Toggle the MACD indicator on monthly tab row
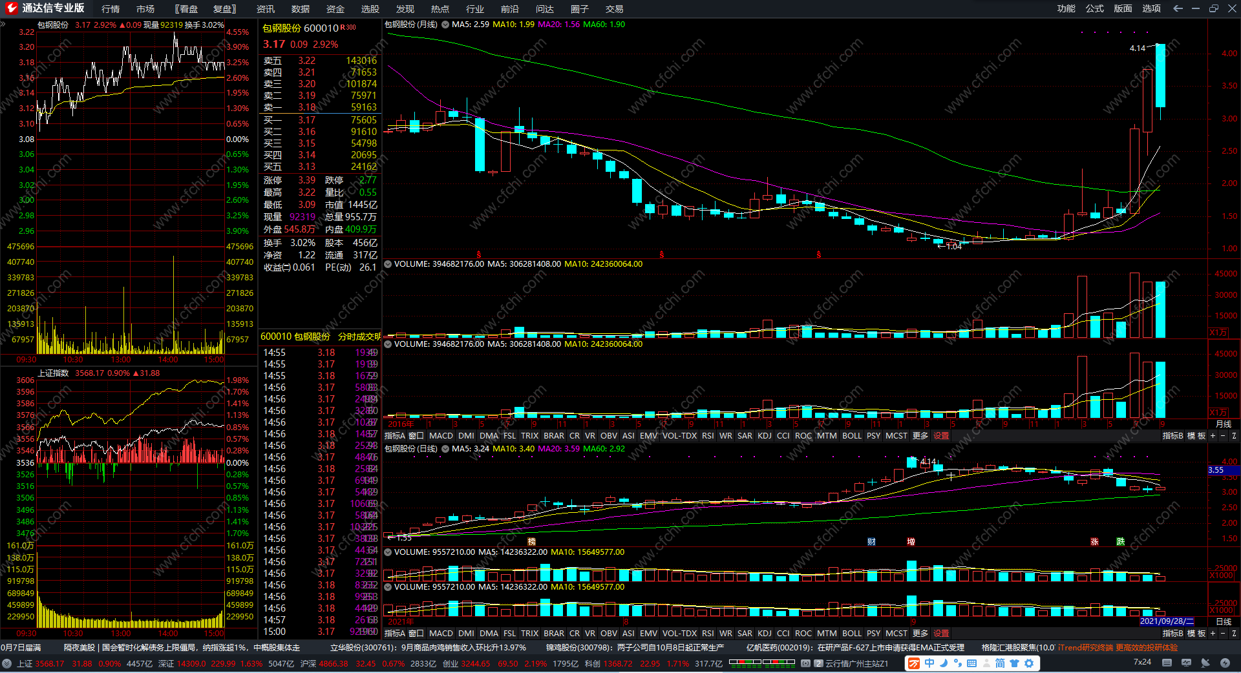Viewport: 1241px width, 673px height. [441, 436]
